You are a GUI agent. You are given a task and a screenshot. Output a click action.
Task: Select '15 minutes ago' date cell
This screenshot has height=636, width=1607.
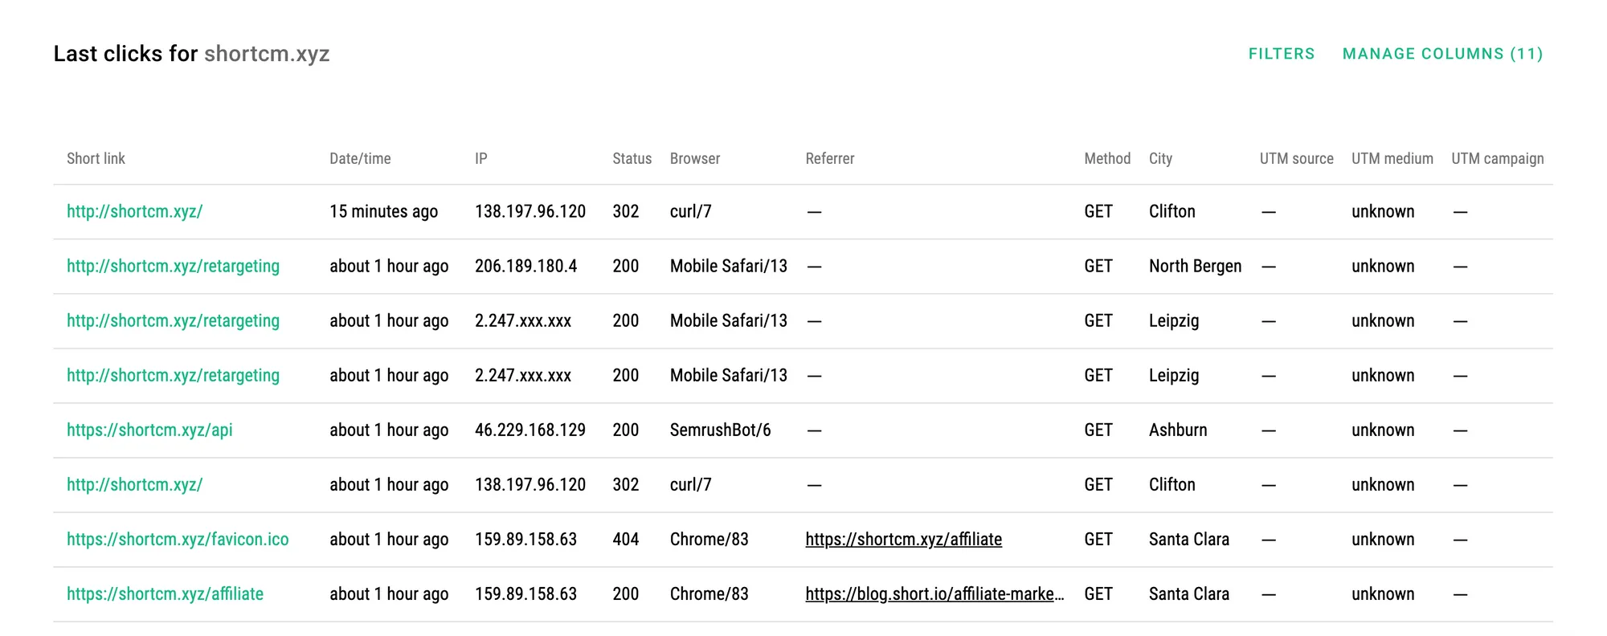pos(383,211)
